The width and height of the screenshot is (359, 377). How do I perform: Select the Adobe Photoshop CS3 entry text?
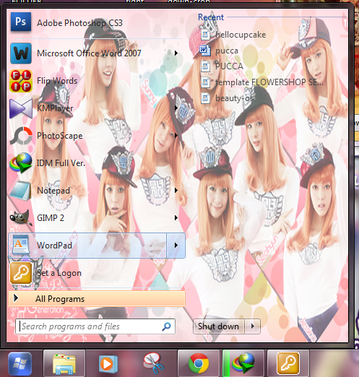point(79,23)
